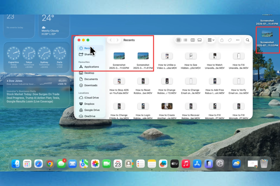Switch Finder to icon view
Image resolution: width=280 pixels, height=186 pixels.
pyautogui.click(x=178, y=40)
